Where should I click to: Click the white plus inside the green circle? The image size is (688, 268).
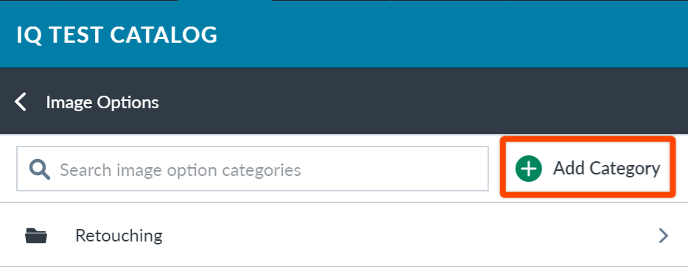coord(529,169)
